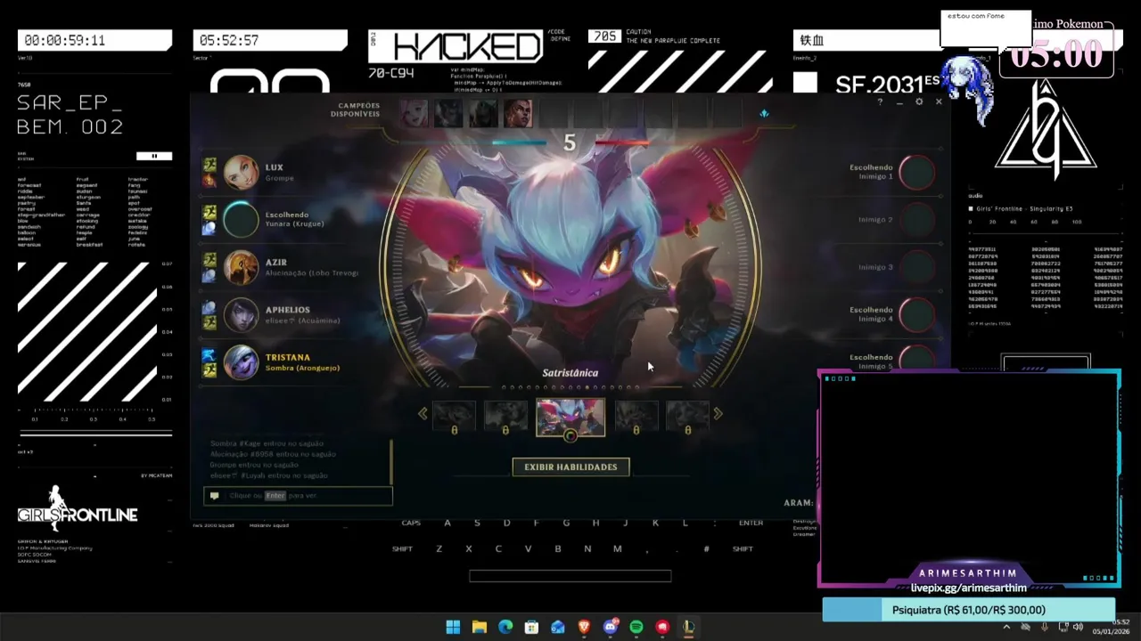This screenshot has height=641, width=1141.
Task: Select last locked skin thumbnail
Action: coord(687,417)
